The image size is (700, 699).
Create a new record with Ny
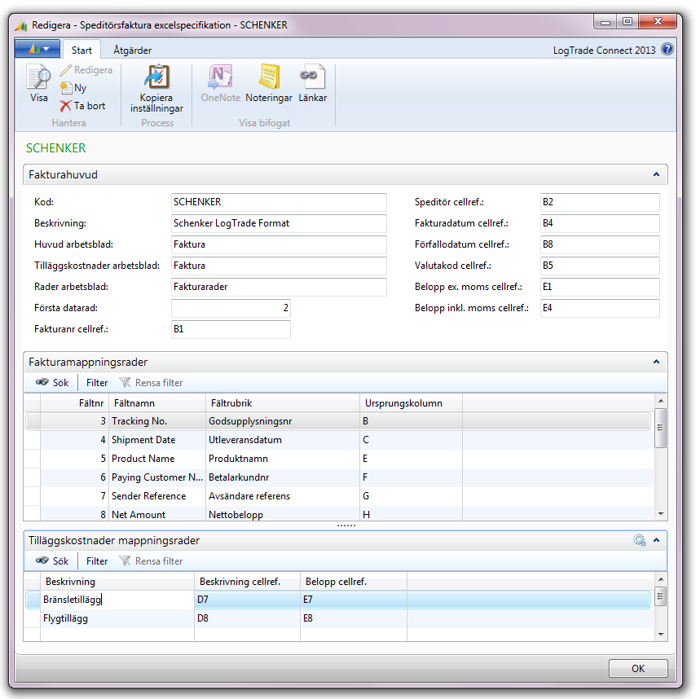point(73,88)
